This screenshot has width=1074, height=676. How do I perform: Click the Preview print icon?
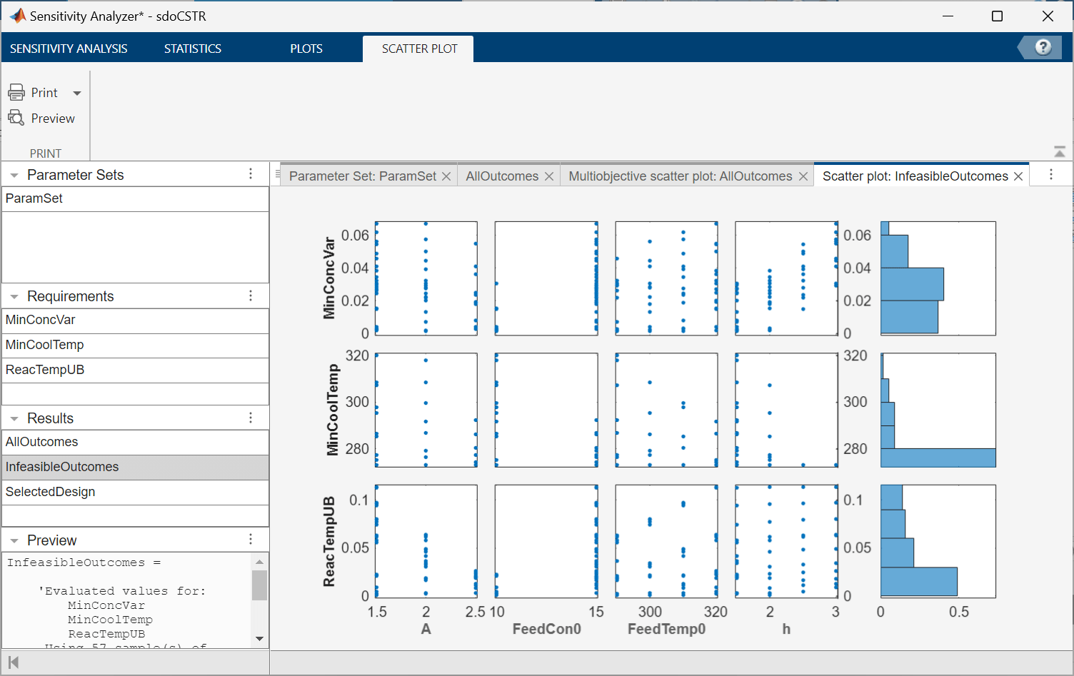point(16,118)
